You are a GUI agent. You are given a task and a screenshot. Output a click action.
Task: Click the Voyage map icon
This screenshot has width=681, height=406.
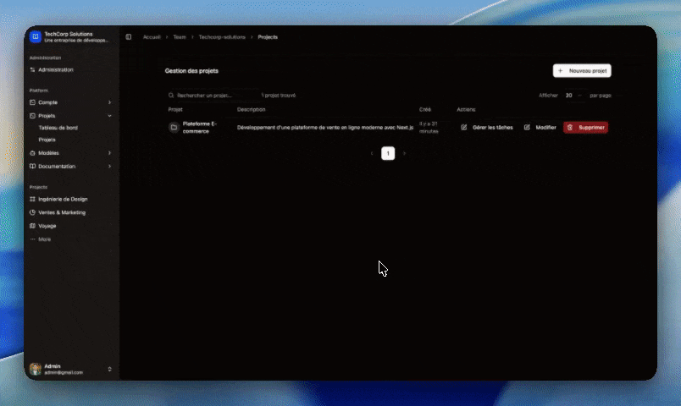tap(32, 226)
